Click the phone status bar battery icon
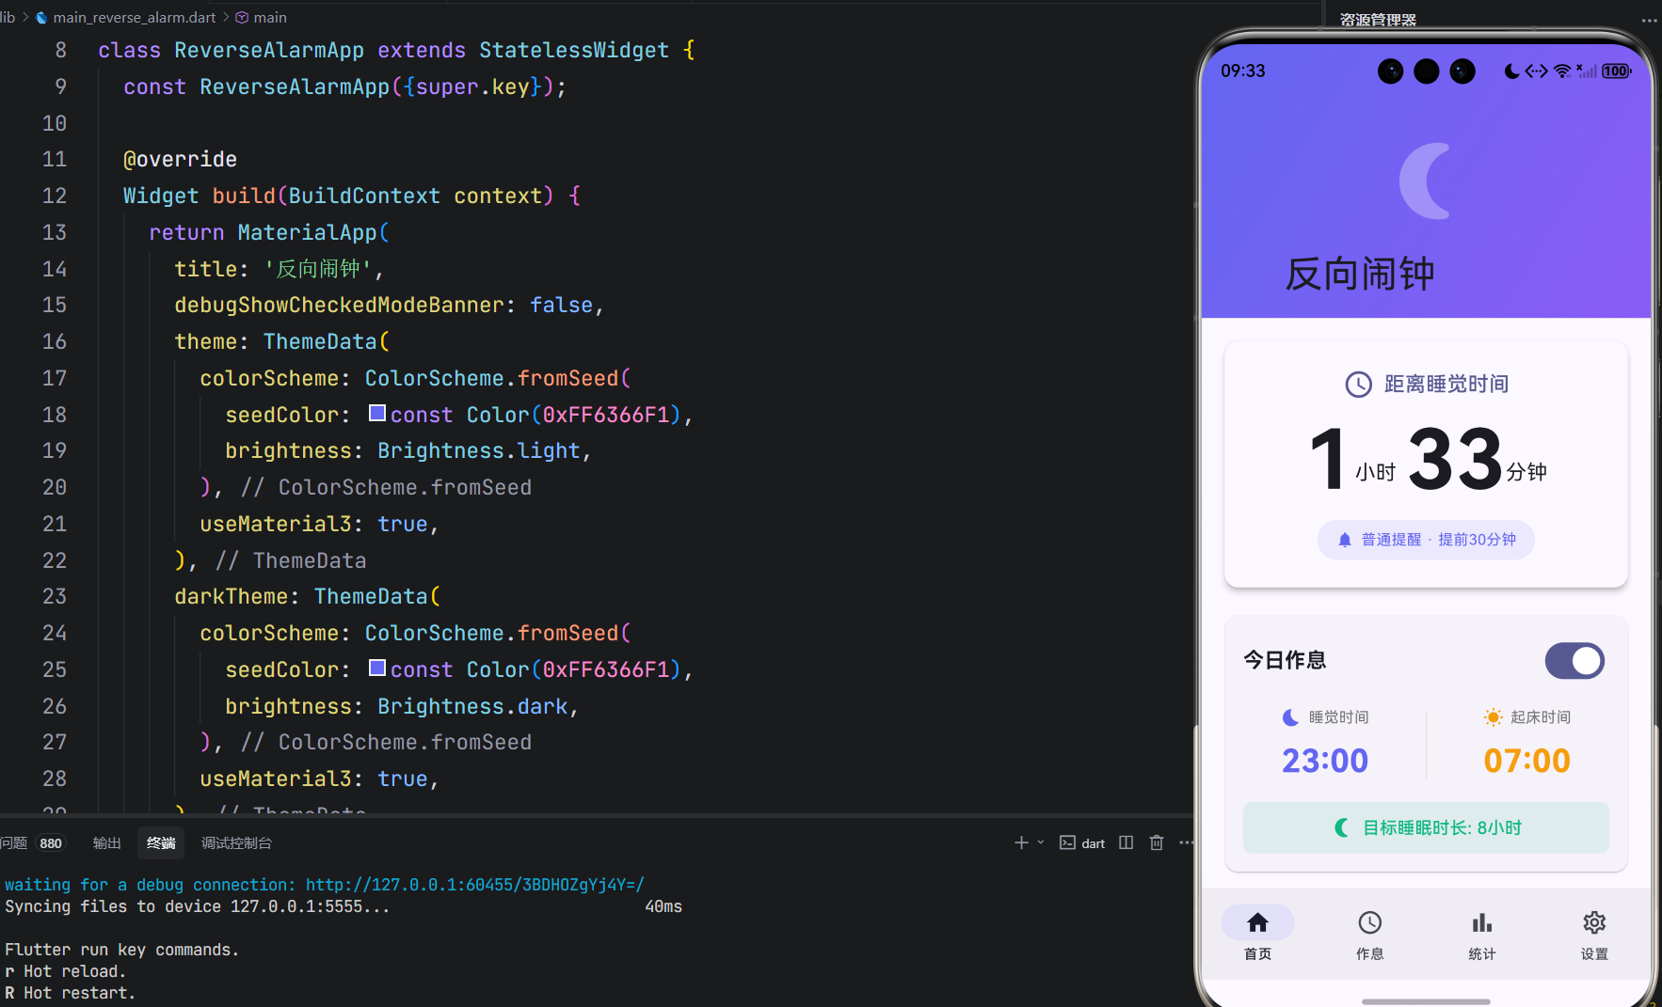 coord(1617,71)
